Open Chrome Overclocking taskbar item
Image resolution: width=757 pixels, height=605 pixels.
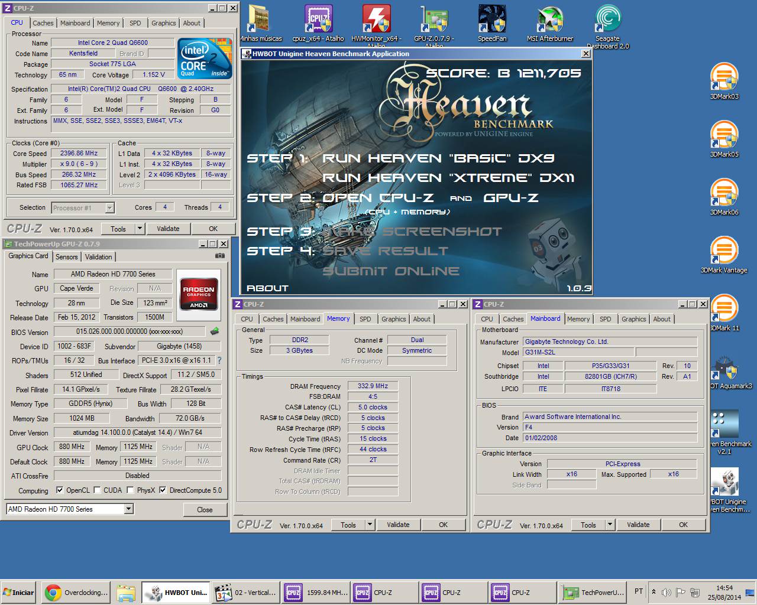76,593
